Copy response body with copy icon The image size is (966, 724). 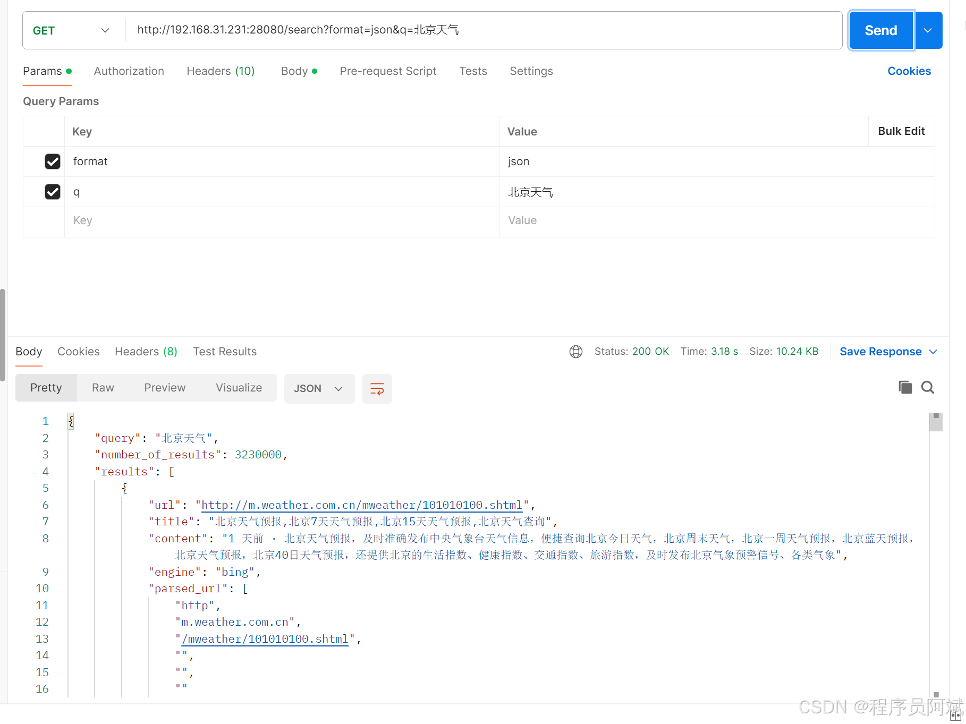[x=905, y=387]
